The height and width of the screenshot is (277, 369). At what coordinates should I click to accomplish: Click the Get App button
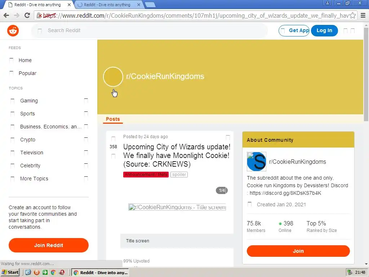point(294,31)
